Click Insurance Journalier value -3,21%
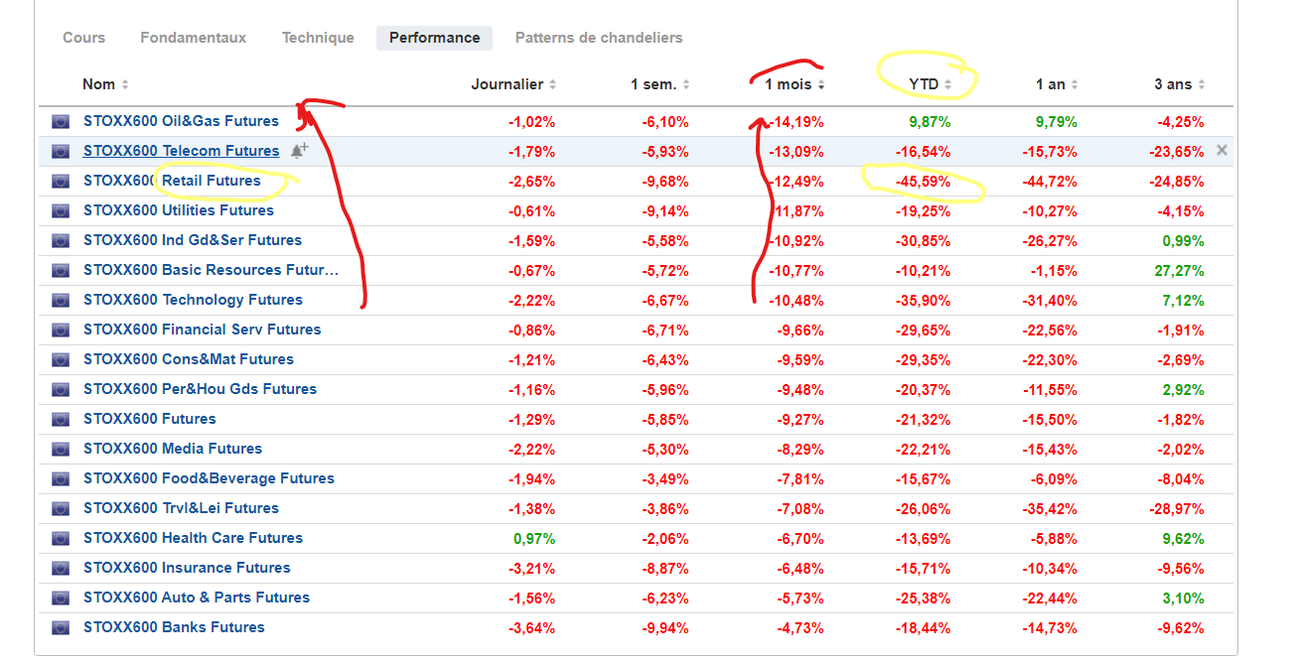The height and width of the screenshot is (665, 1297). (x=531, y=569)
